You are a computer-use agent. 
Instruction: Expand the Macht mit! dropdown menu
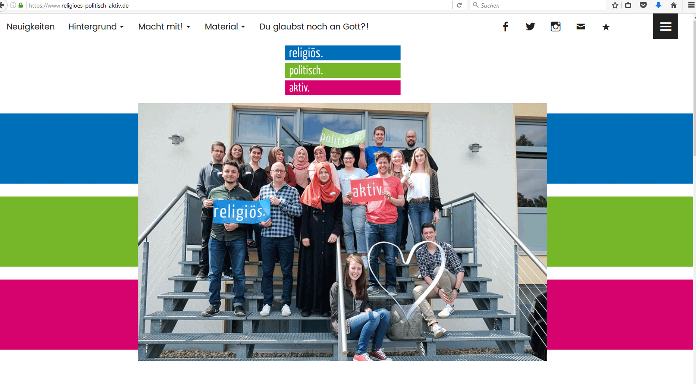[x=164, y=27]
